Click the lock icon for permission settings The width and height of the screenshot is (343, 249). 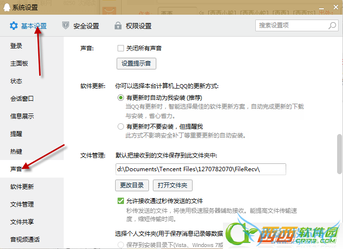[x=118, y=25]
